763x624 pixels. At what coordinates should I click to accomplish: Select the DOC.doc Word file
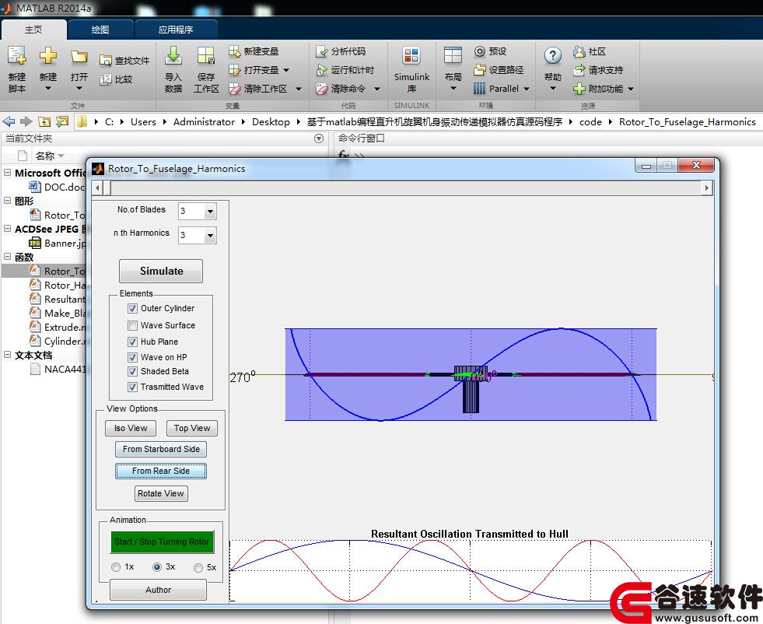[58, 187]
